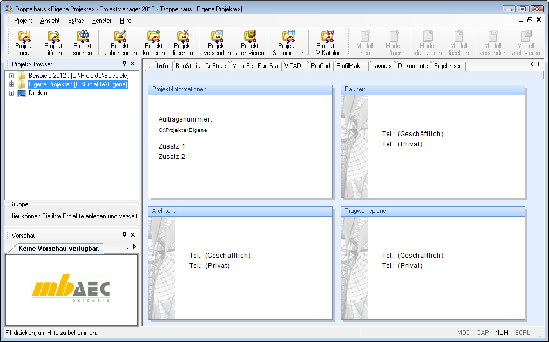Switch to the Dokumente tab
The width and height of the screenshot is (549, 342).
pos(412,65)
